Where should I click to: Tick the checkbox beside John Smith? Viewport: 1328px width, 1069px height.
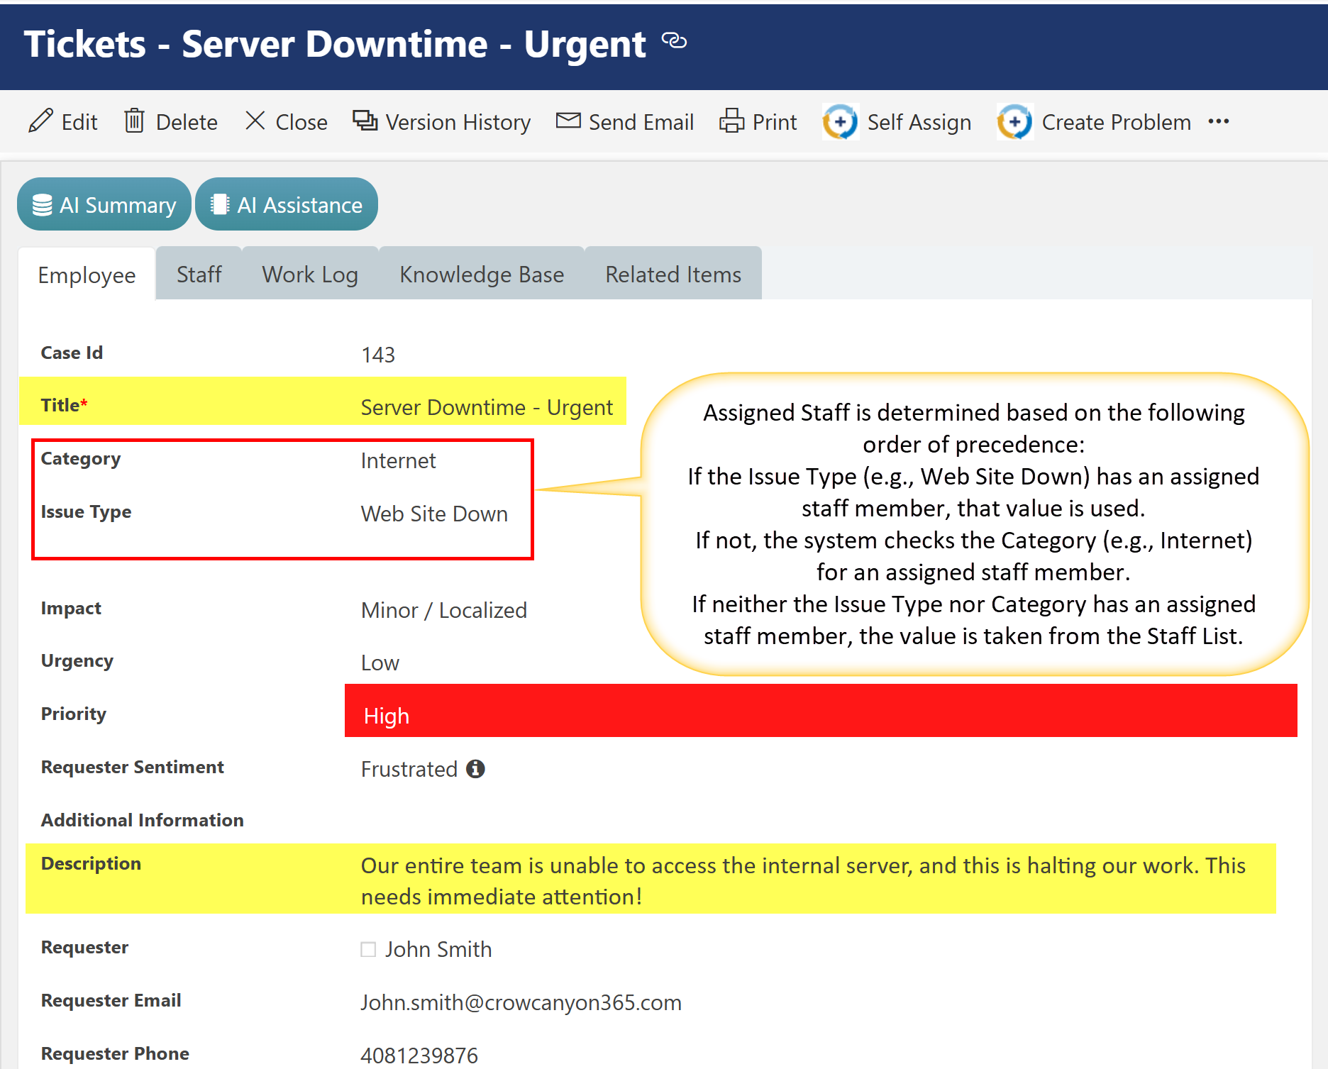click(368, 949)
